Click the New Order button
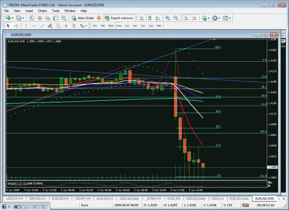The height and width of the screenshot is (210, 289). pos(83,18)
